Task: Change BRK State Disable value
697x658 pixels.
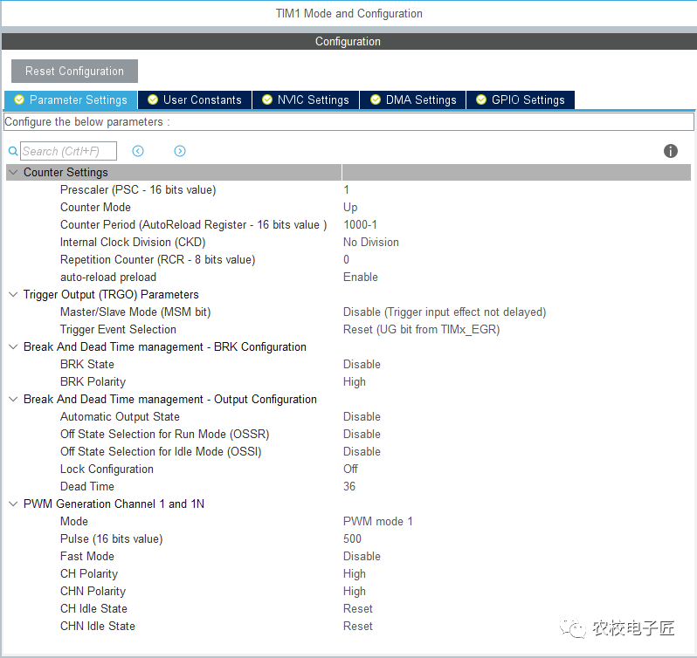Action: pyautogui.click(x=362, y=365)
